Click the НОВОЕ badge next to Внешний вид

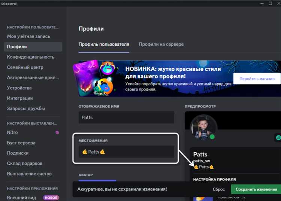pyautogui.click(x=51, y=198)
